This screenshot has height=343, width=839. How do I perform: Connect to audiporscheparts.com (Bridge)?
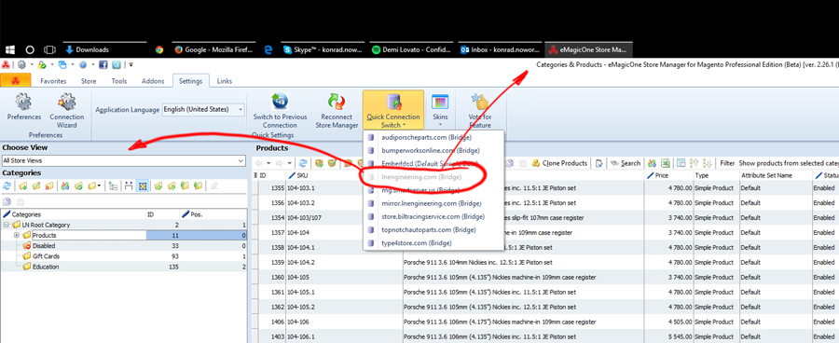[x=433, y=138]
